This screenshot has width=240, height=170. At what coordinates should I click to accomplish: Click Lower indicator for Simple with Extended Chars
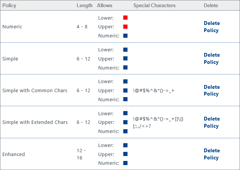point(125,113)
